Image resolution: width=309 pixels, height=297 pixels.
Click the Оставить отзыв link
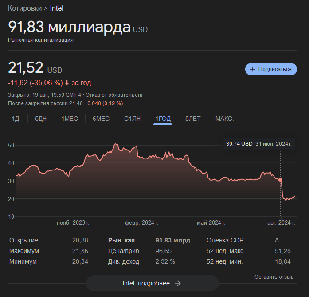tap(274, 277)
